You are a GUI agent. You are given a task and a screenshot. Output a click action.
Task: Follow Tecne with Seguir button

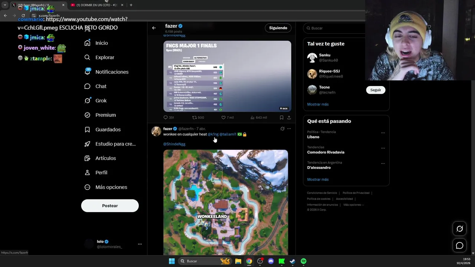376,90
